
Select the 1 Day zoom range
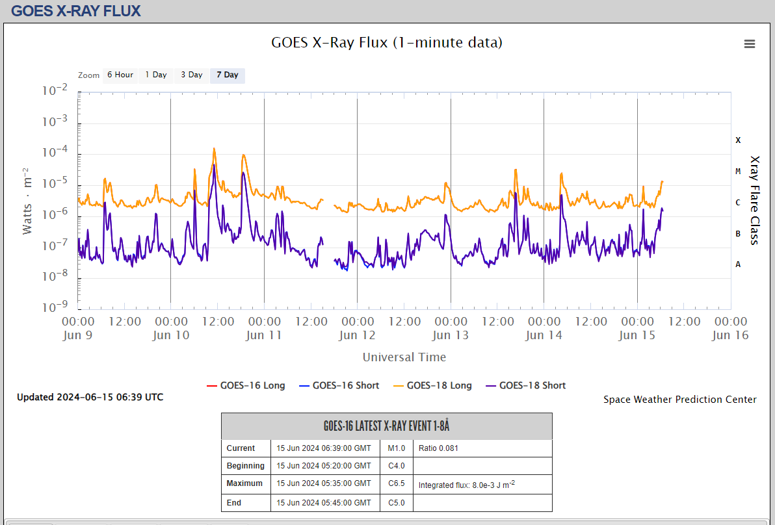click(156, 75)
